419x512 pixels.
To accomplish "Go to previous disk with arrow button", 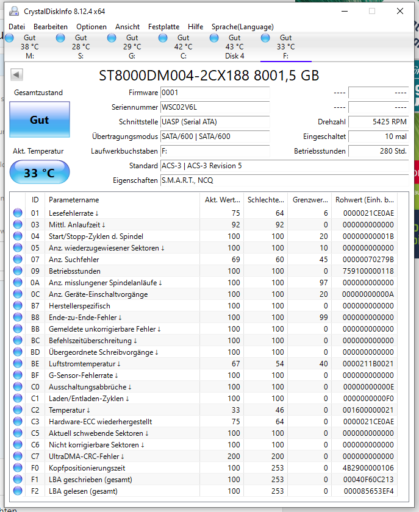I will [16, 75].
